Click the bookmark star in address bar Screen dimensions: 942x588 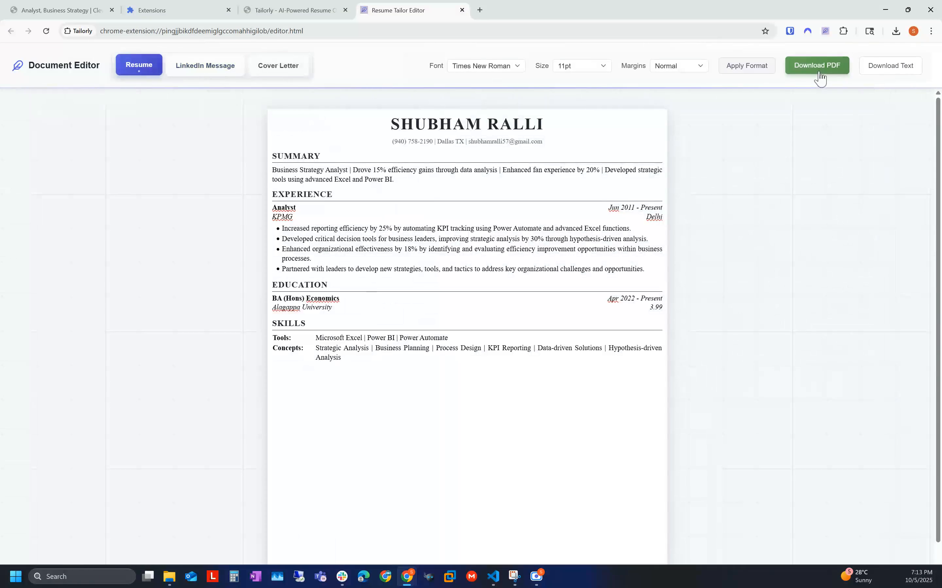(x=765, y=31)
